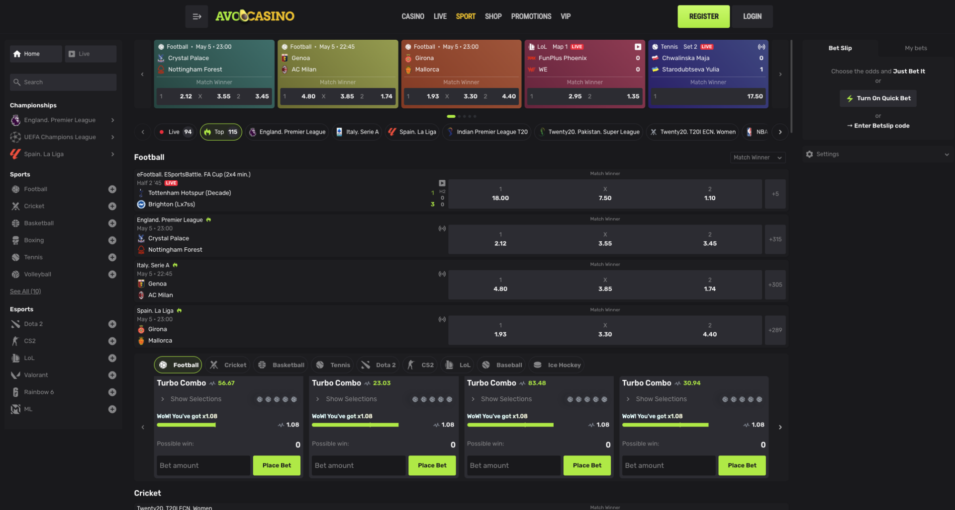This screenshot has height=510, width=955.
Task: Toggle Twenty20 T20I ECN Women chip
Action: tap(693, 132)
